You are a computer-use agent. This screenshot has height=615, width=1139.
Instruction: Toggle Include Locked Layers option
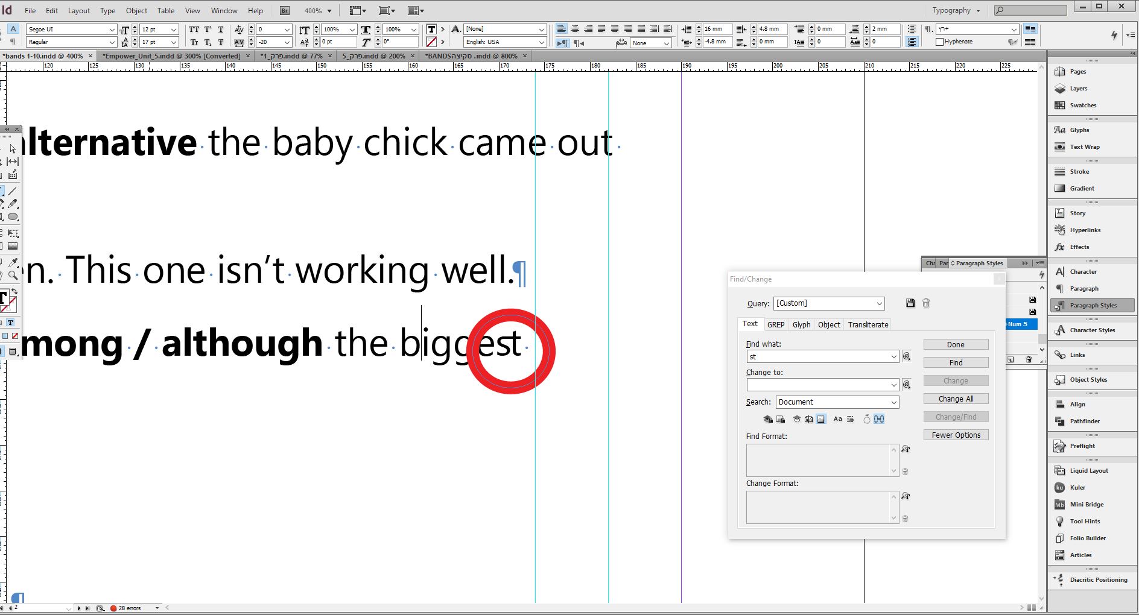768,419
